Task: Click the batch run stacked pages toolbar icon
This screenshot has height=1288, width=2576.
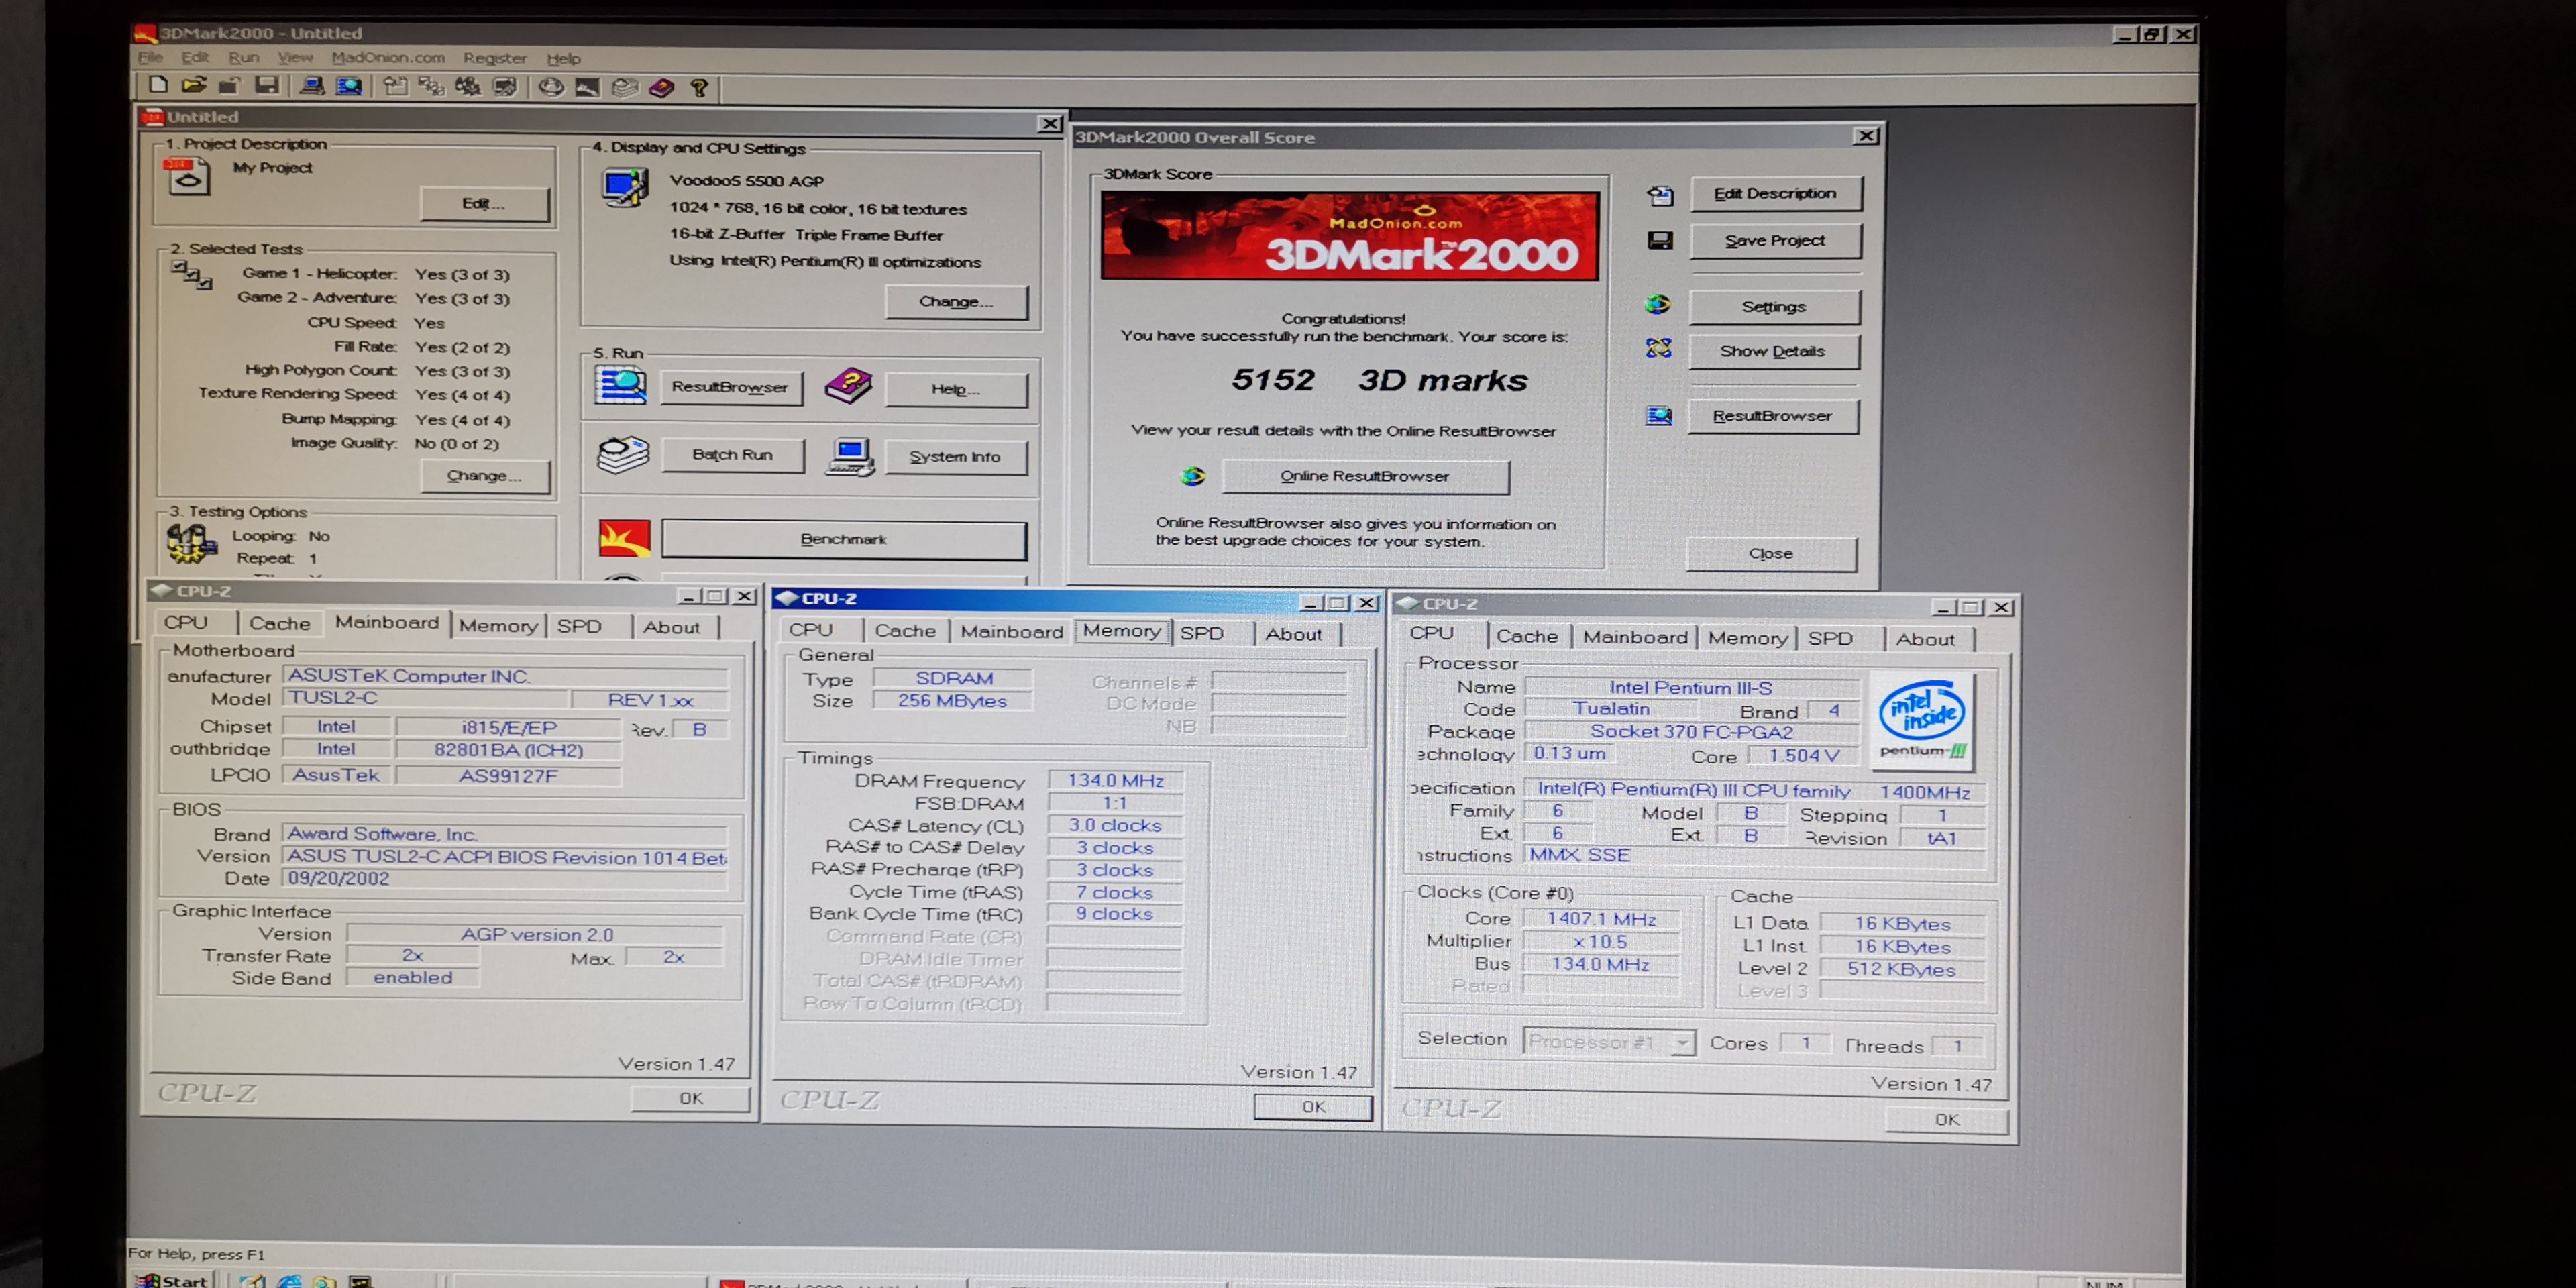Action: click(625, 88)
